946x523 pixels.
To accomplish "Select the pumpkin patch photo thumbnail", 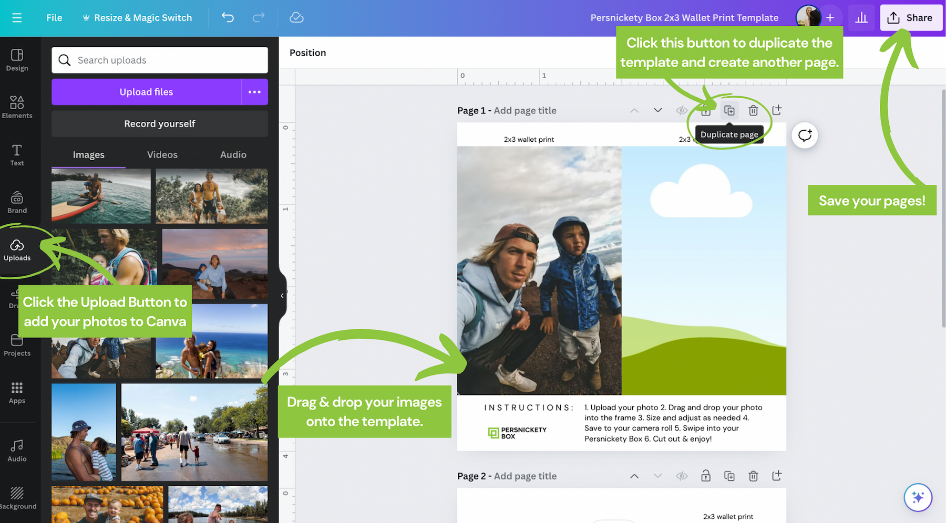I will click(x=107, y=505).
